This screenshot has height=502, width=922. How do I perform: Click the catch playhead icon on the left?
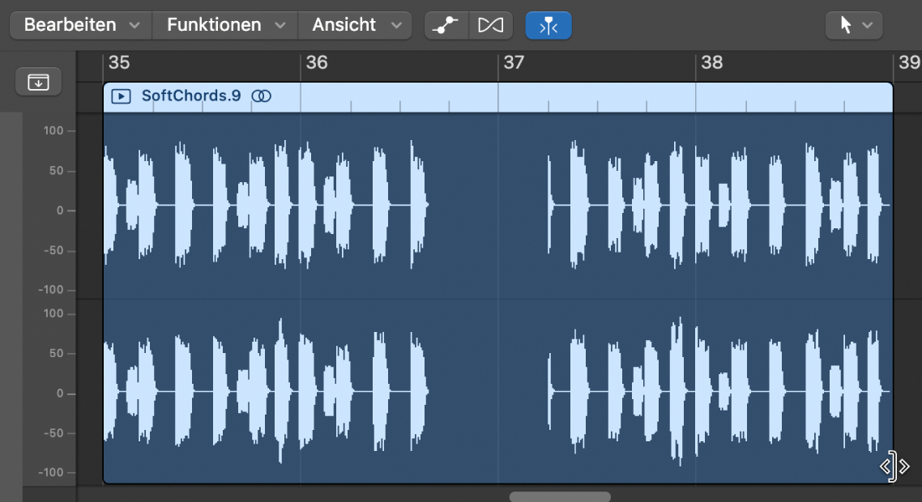click(x=38, y=81)
